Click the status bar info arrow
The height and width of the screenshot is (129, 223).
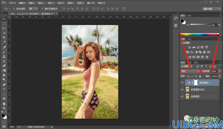tap(52, 127)
